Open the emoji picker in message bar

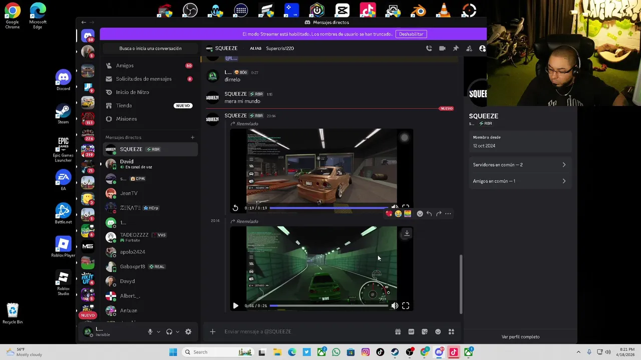pos(438,331)
